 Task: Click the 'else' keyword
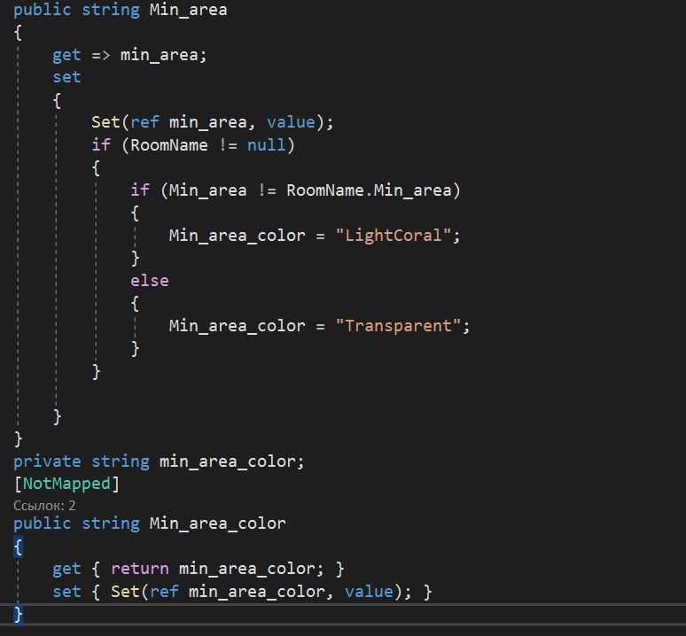(x=150, y=281)
